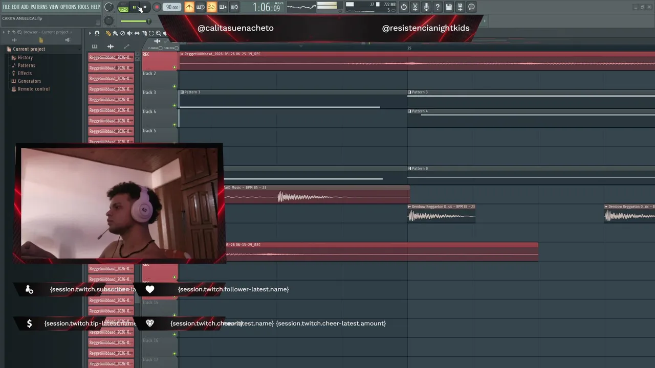Select the Zoom magnifier tool
655x368 pixels.
[x=158, y=33]
